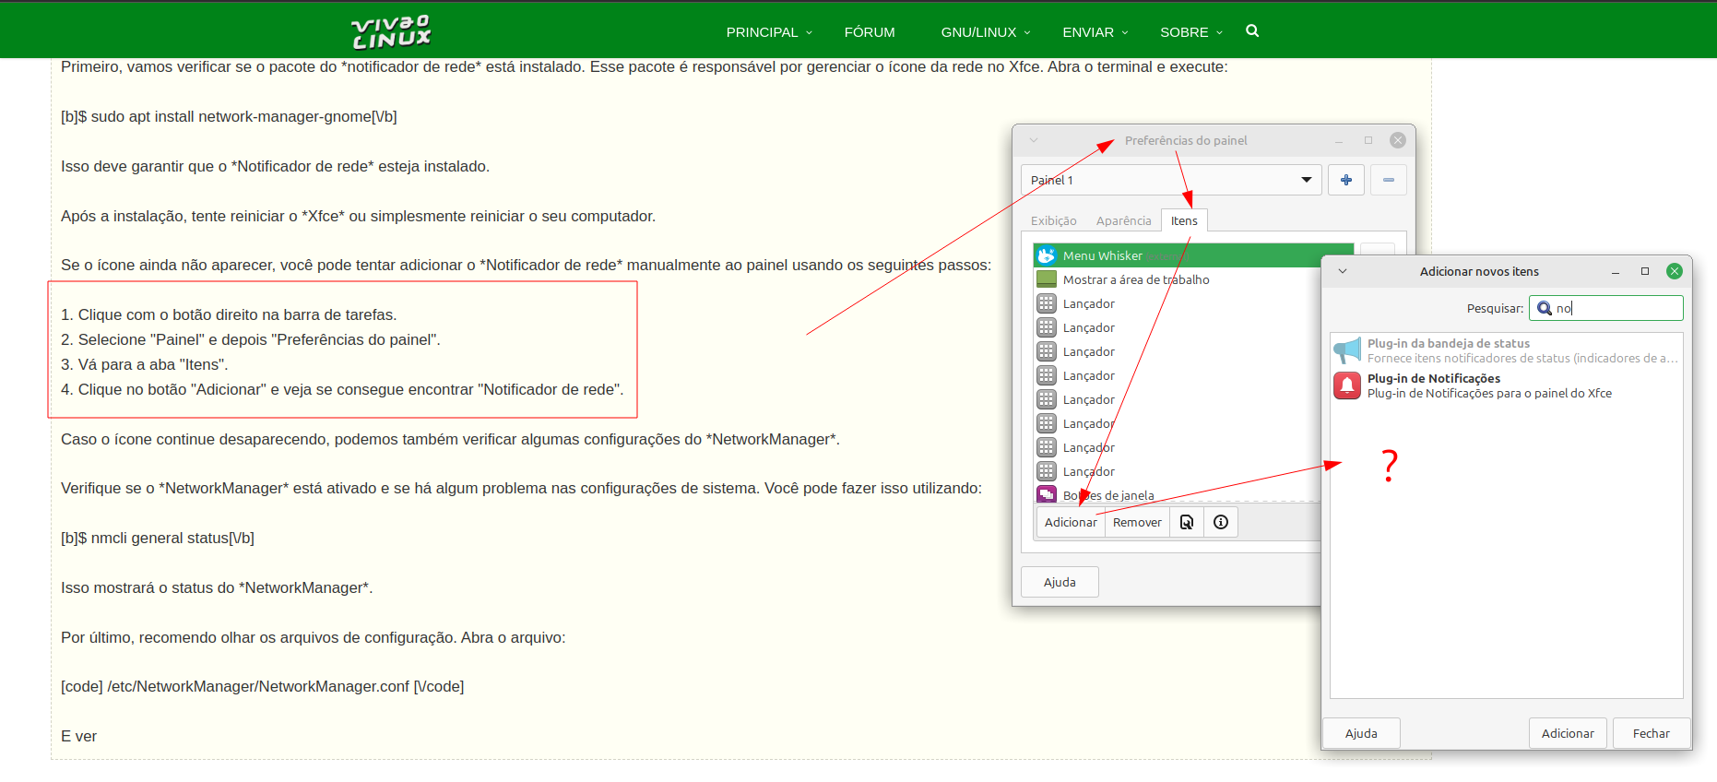Open the Preferências do painel window menu chevron
Screen dimensions: 1717x782
point(1034,140)
